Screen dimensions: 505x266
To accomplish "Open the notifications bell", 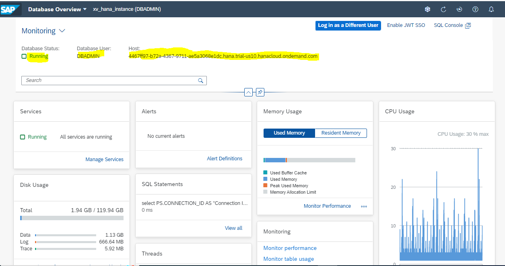I will click(x=491, y=9).
